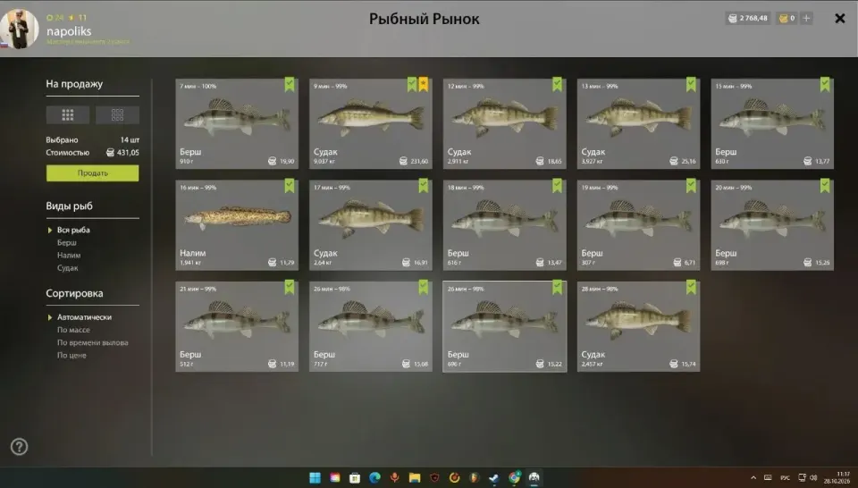Click the gold star bookmark on the 9,037 kg Судак
Image resolution: width=858 pixels, height=488 pixels.
click(424, 84)
